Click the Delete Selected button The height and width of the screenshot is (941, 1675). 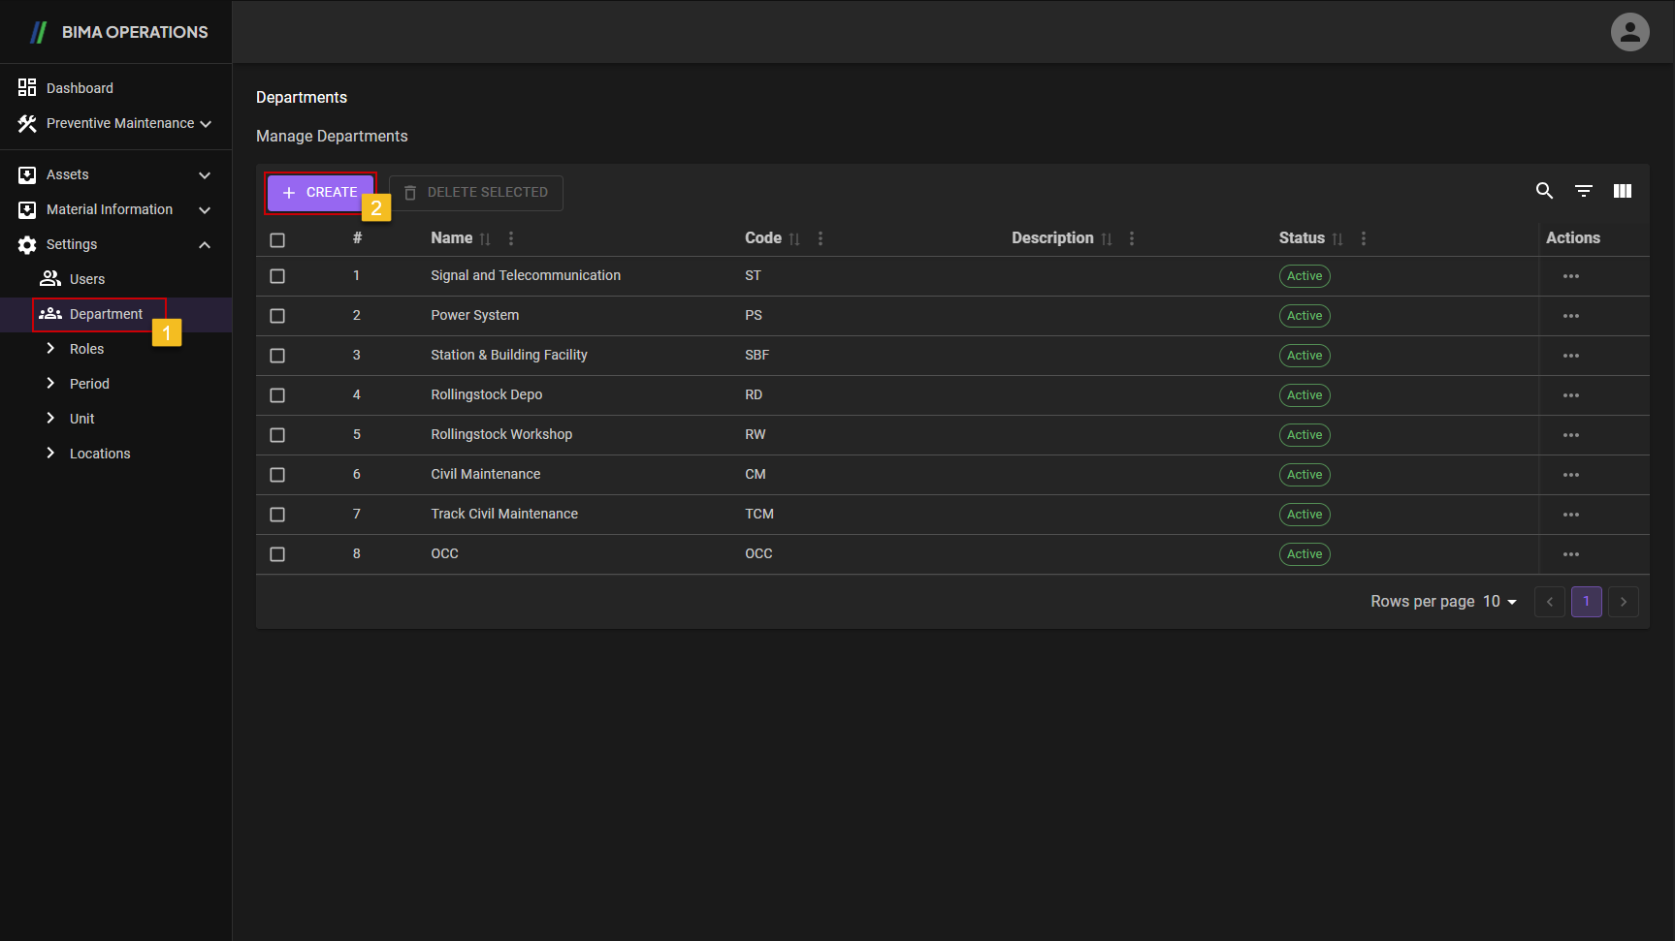[x=476, y=193]
